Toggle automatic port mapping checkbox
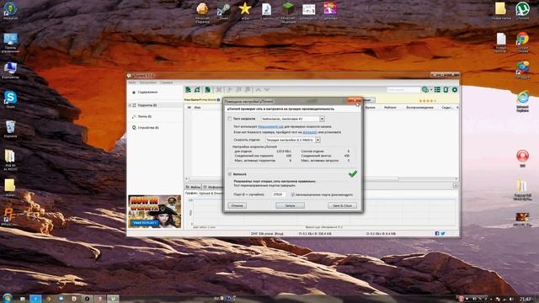 coord(293,194)
